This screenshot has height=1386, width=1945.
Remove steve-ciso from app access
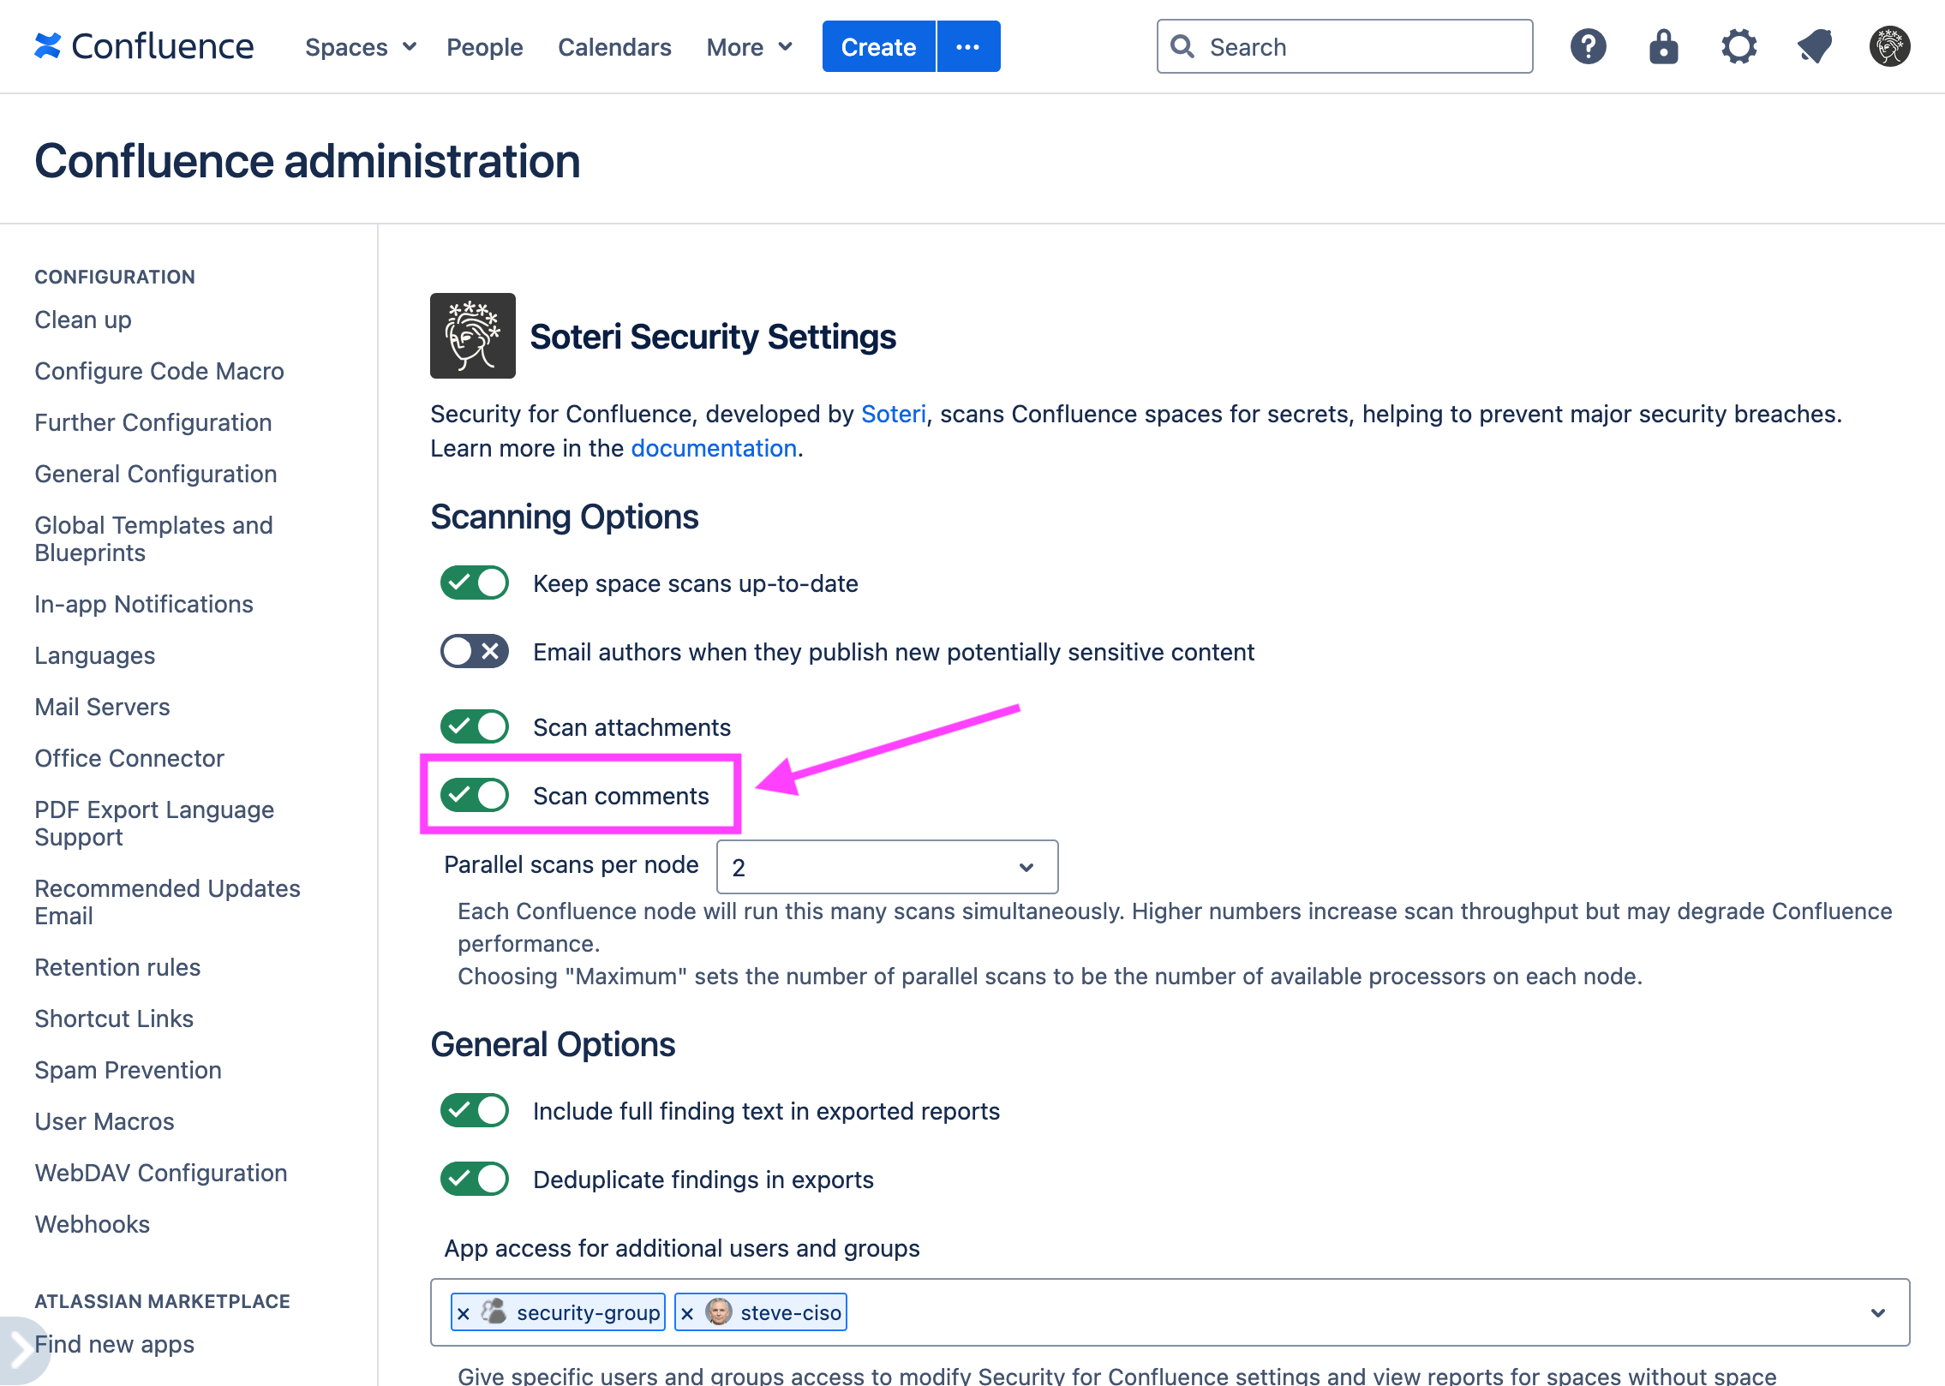point(686,1311)
